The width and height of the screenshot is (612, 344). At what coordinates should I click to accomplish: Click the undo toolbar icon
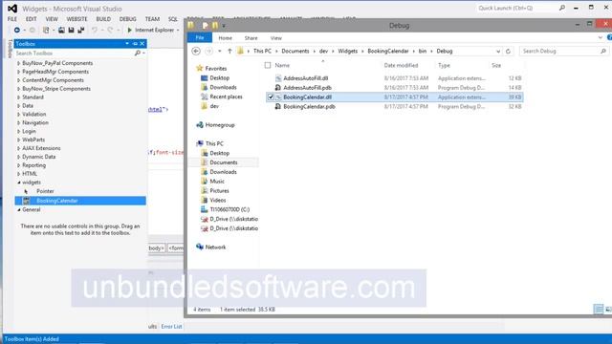point(95,30)
